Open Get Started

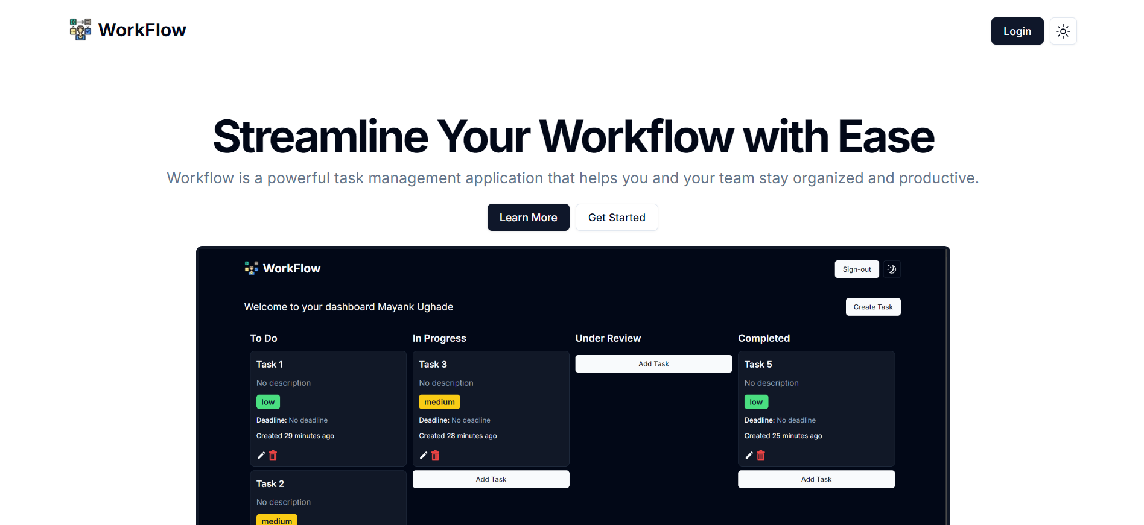point(616,218)
